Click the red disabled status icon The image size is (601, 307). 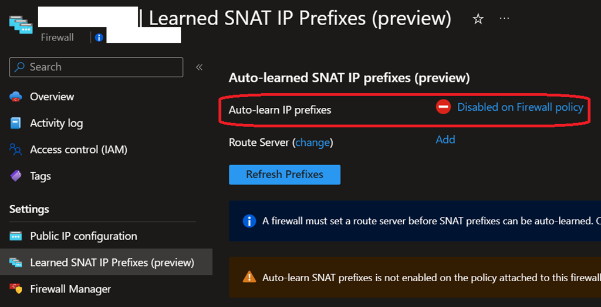coord(443,107)
